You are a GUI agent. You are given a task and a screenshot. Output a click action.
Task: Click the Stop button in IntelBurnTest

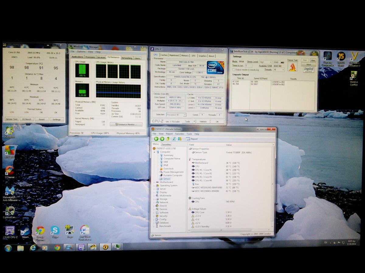(x=313, y=60)
